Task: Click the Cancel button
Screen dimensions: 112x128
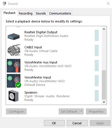Action: [x=77, y=123]
